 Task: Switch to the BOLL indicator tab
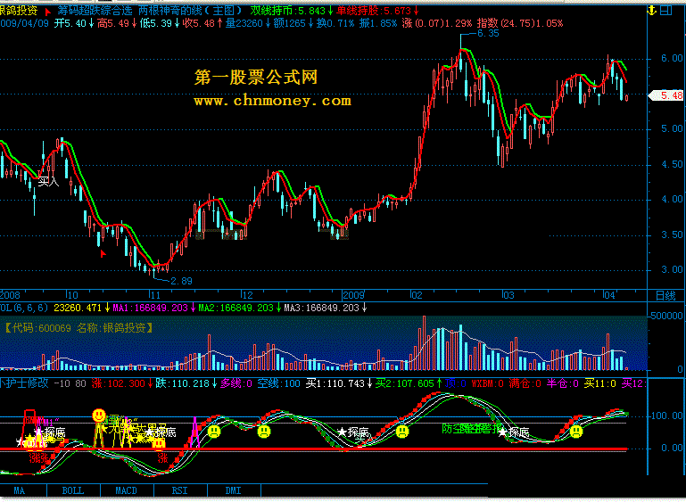pos(73,490)
